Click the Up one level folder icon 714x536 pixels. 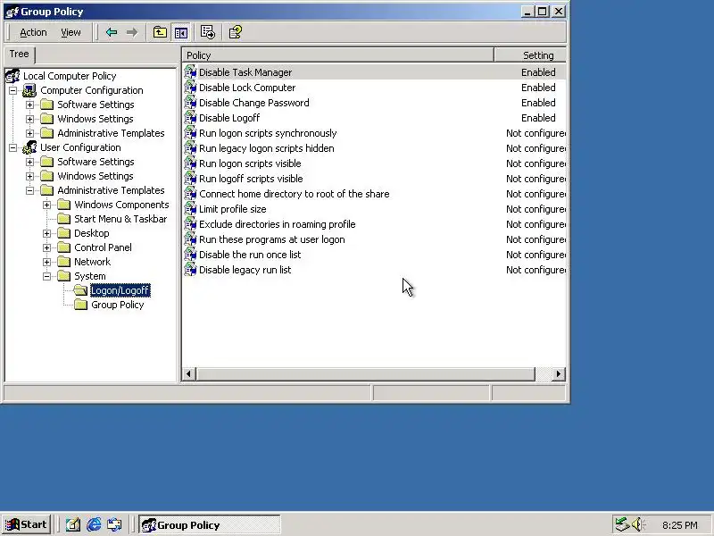(x=160, y=32)
